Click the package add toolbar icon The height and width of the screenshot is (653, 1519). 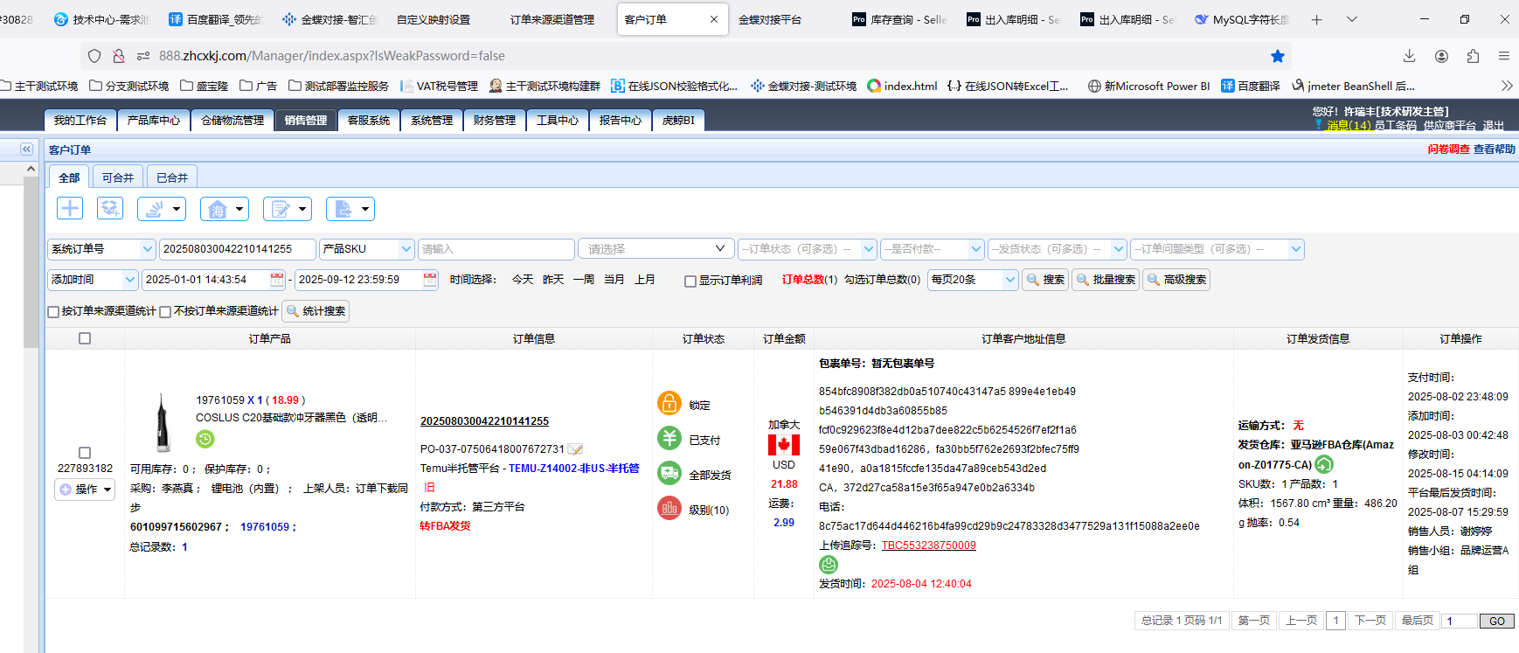(109, 208)
